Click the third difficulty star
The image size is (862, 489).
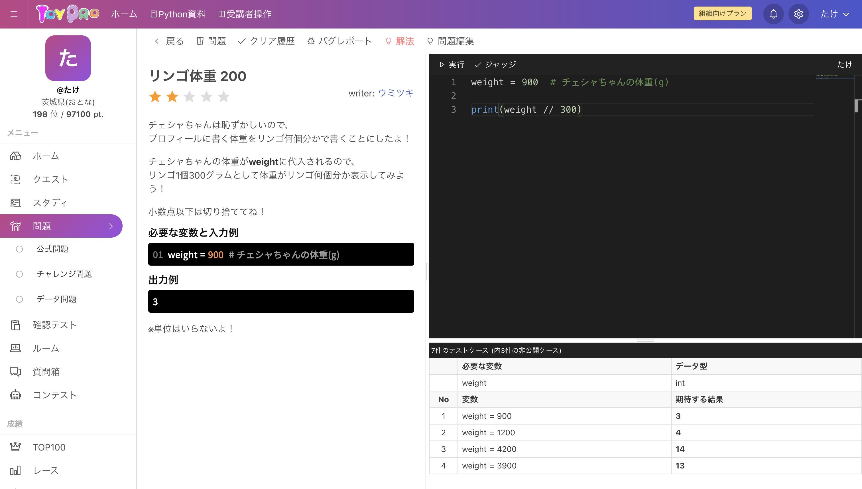point(189,97)
